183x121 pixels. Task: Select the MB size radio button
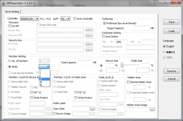[101, 70]
